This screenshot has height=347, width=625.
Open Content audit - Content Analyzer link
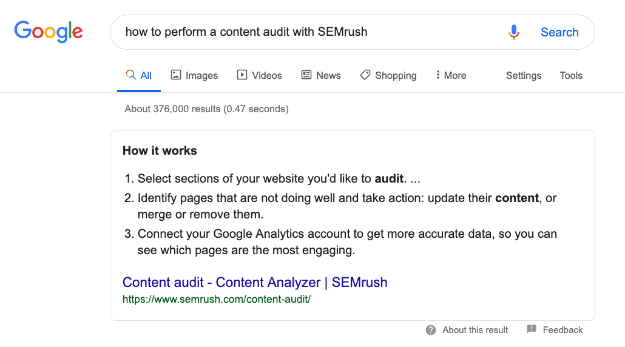255,282
